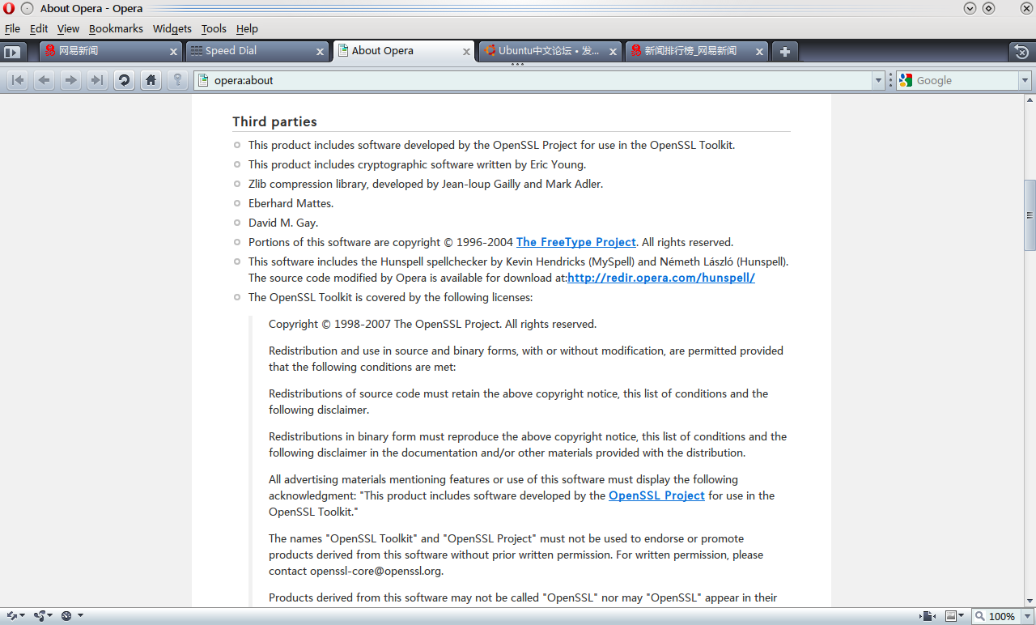
Task: Expand the address bar history dropdown
Action: 879,80
